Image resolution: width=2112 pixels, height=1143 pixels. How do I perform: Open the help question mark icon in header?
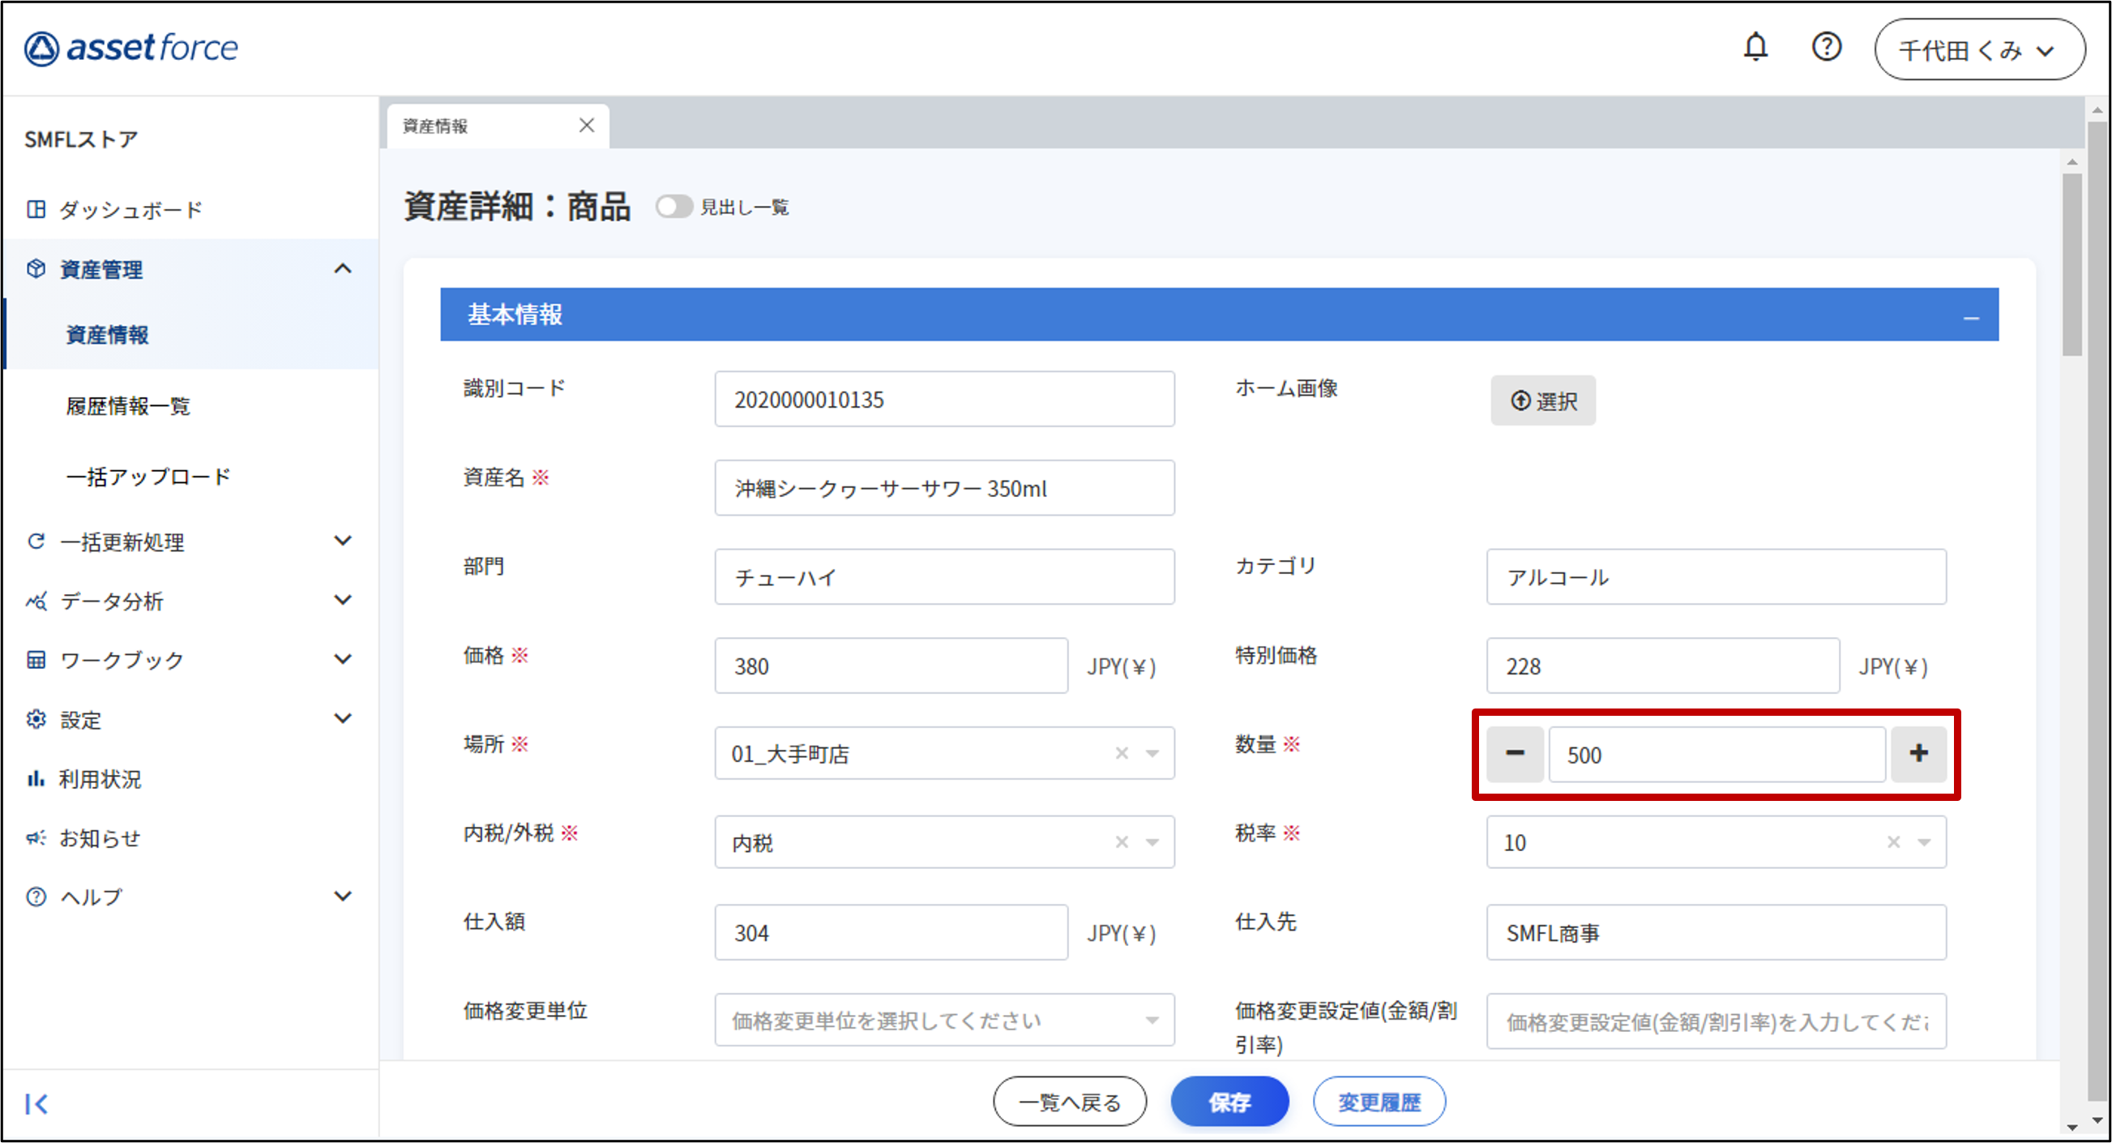1826,48
